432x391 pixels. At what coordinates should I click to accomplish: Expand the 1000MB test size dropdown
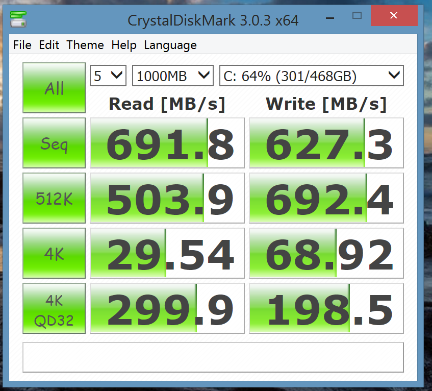point(173,76)
